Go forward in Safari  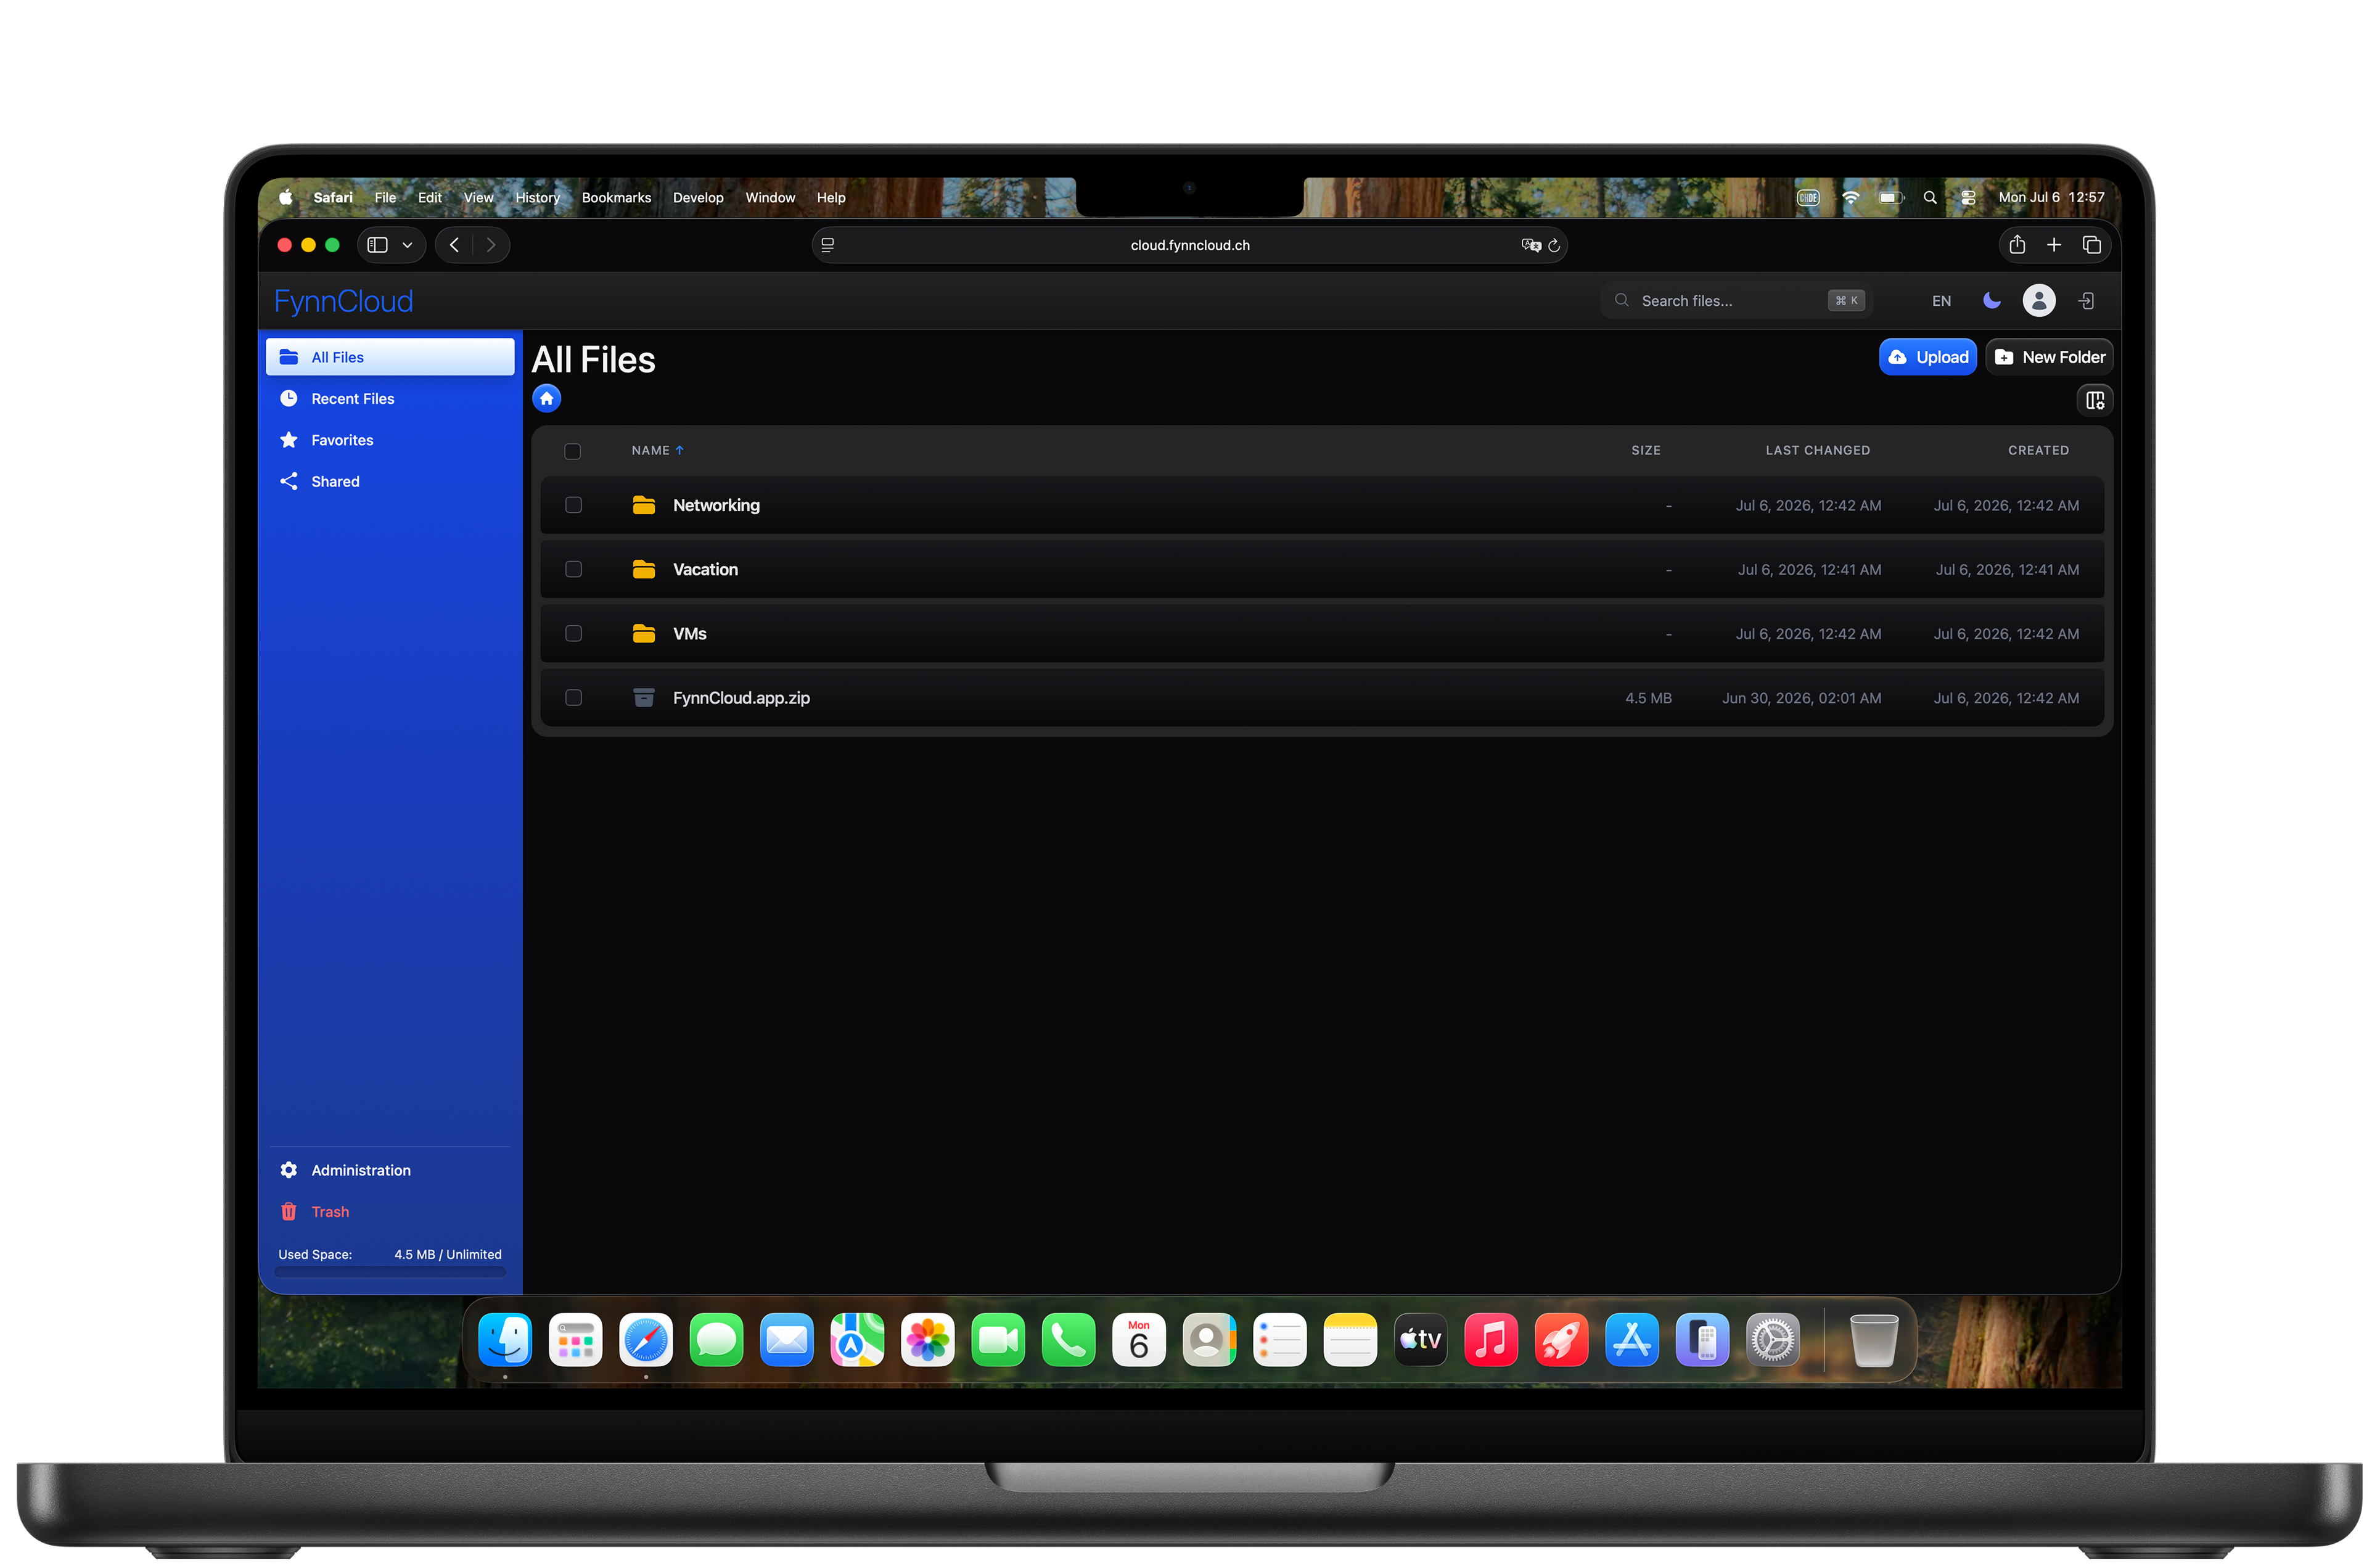coord(490,245)
